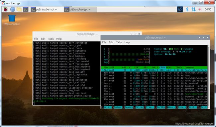Viewport: 216px width, 127px height.
Task: Click F9 Kill in htop footer
Action: 191,107
